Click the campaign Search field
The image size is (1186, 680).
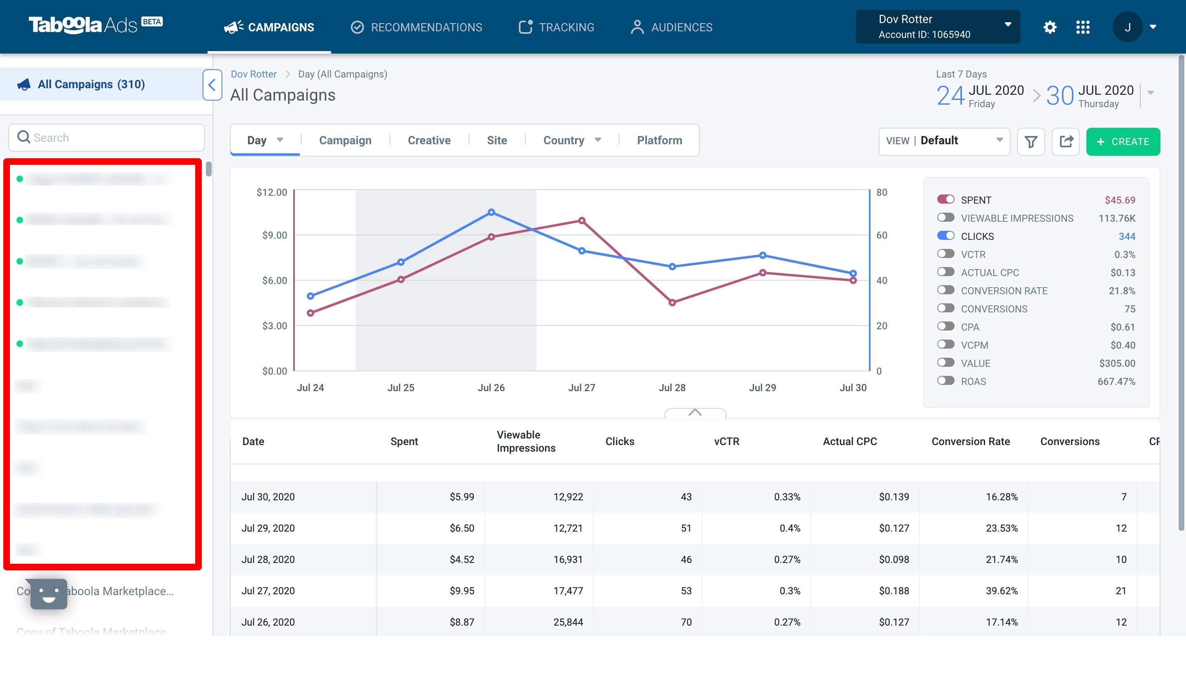point(107,137)
